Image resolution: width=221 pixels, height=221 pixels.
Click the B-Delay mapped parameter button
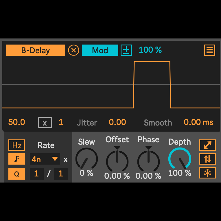point(36,50)
